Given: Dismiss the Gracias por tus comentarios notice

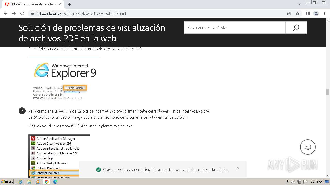Looking at the screenshot, I should pyautogui.click(x=238, y=168).
